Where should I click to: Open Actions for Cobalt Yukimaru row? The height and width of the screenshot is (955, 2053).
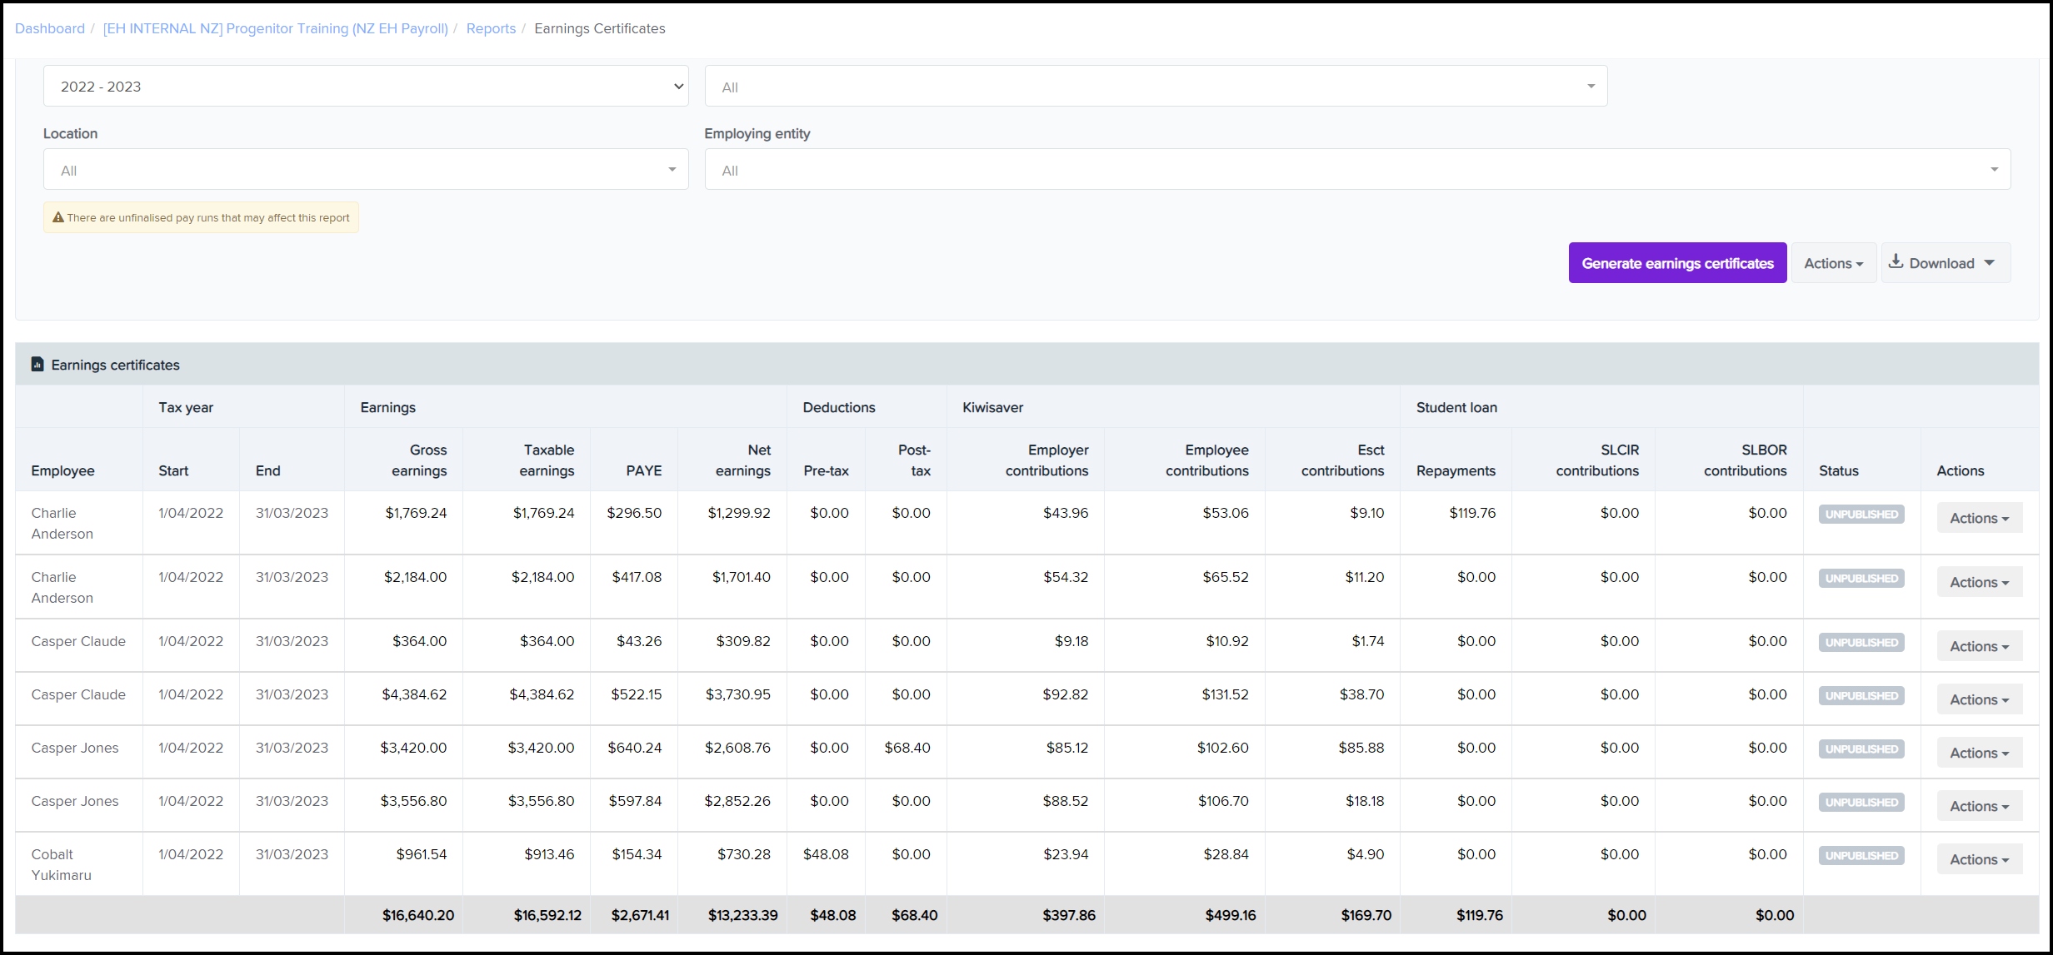click(1978, 859)
